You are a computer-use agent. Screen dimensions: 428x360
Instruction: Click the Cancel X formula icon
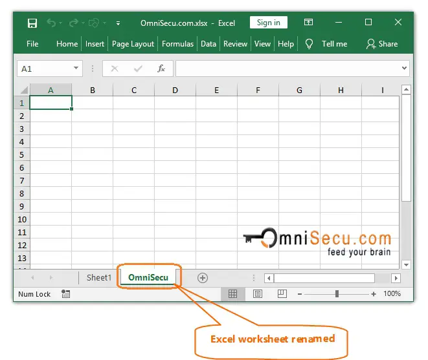(x=115, y=69)
